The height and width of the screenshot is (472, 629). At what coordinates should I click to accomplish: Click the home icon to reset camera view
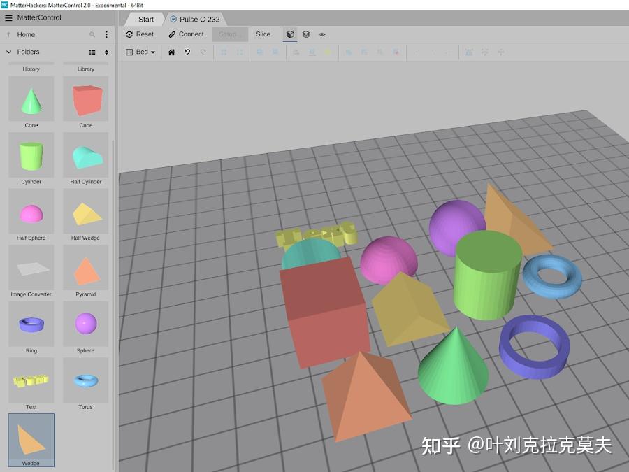coord(171,52)
